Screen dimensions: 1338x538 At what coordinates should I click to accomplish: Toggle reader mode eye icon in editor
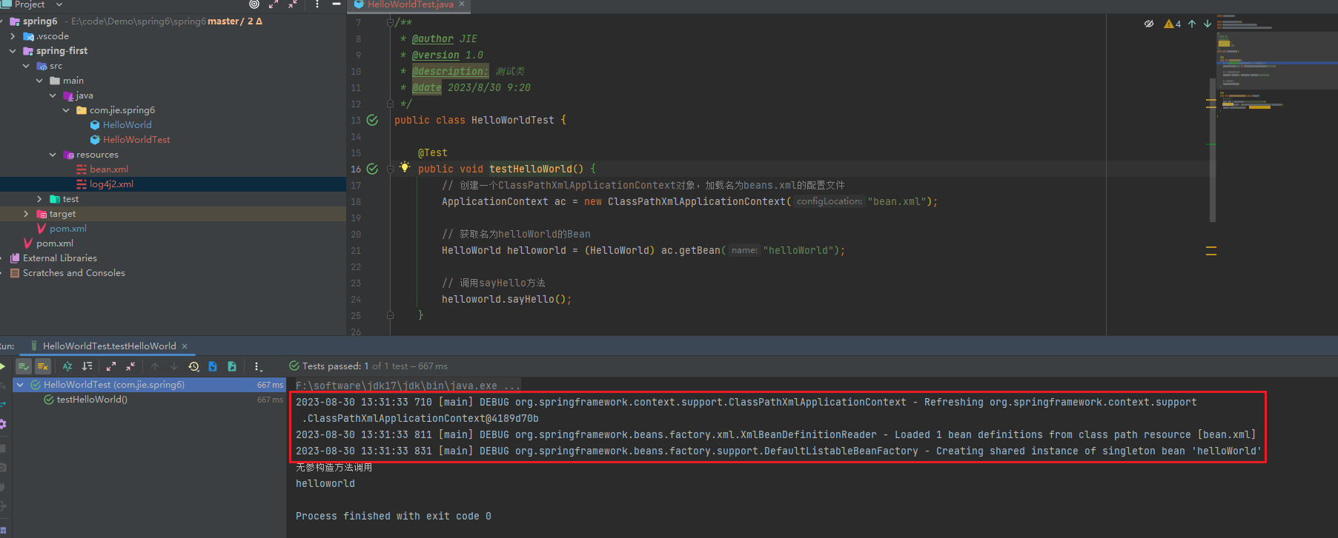coord(1149,24)
